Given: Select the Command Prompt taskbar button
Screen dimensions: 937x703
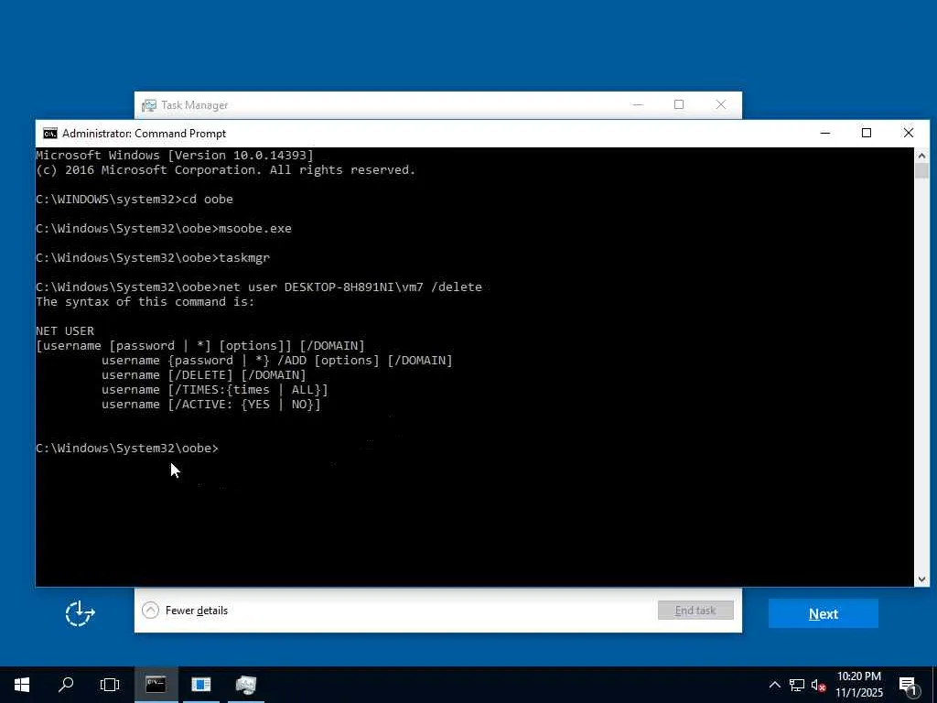Looking at the screenshot, I should [x=156, y=685].
